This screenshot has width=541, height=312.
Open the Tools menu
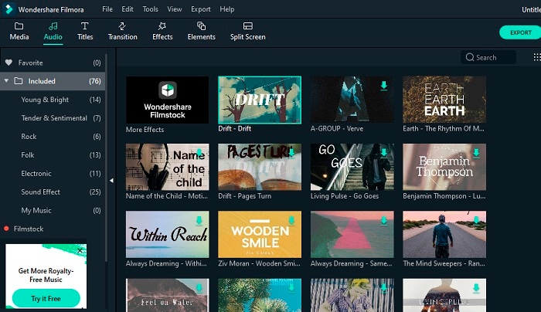tap(151, 9)
